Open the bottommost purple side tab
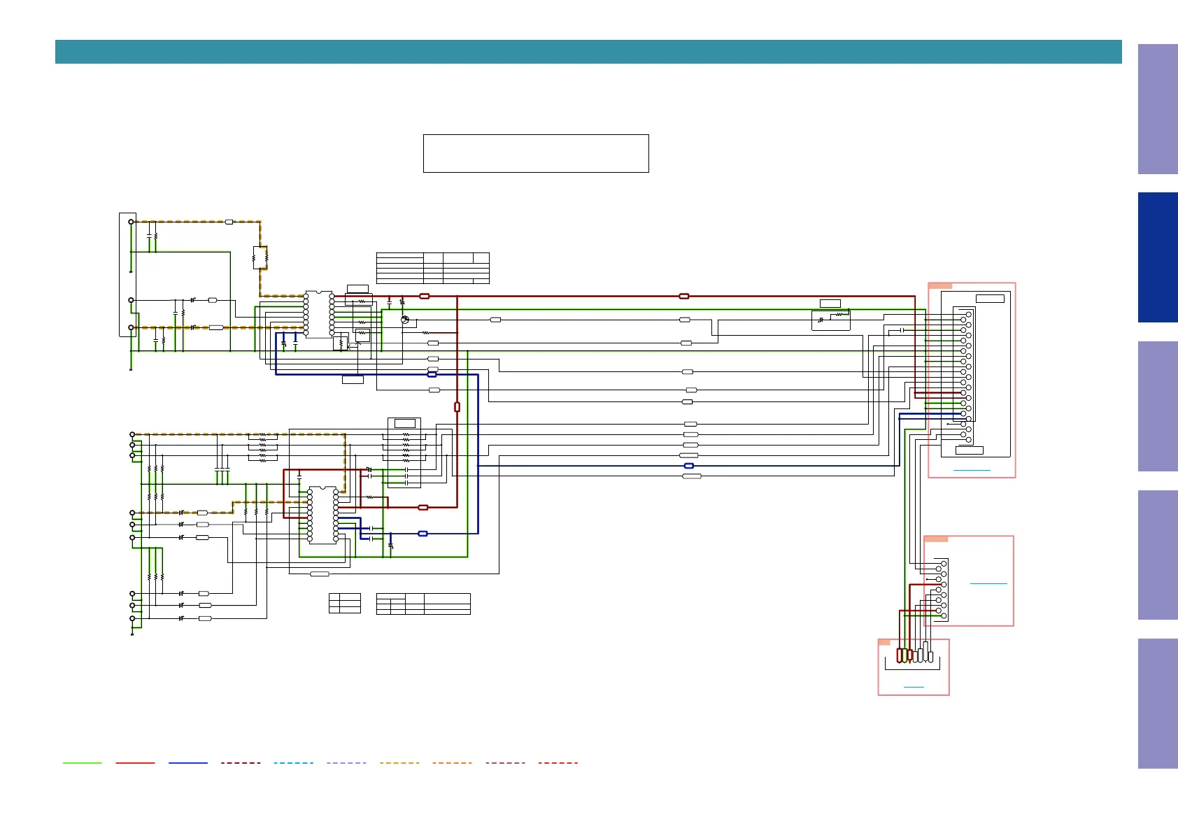Screen dimensions: 1178x833 (x=1158, y=704)
